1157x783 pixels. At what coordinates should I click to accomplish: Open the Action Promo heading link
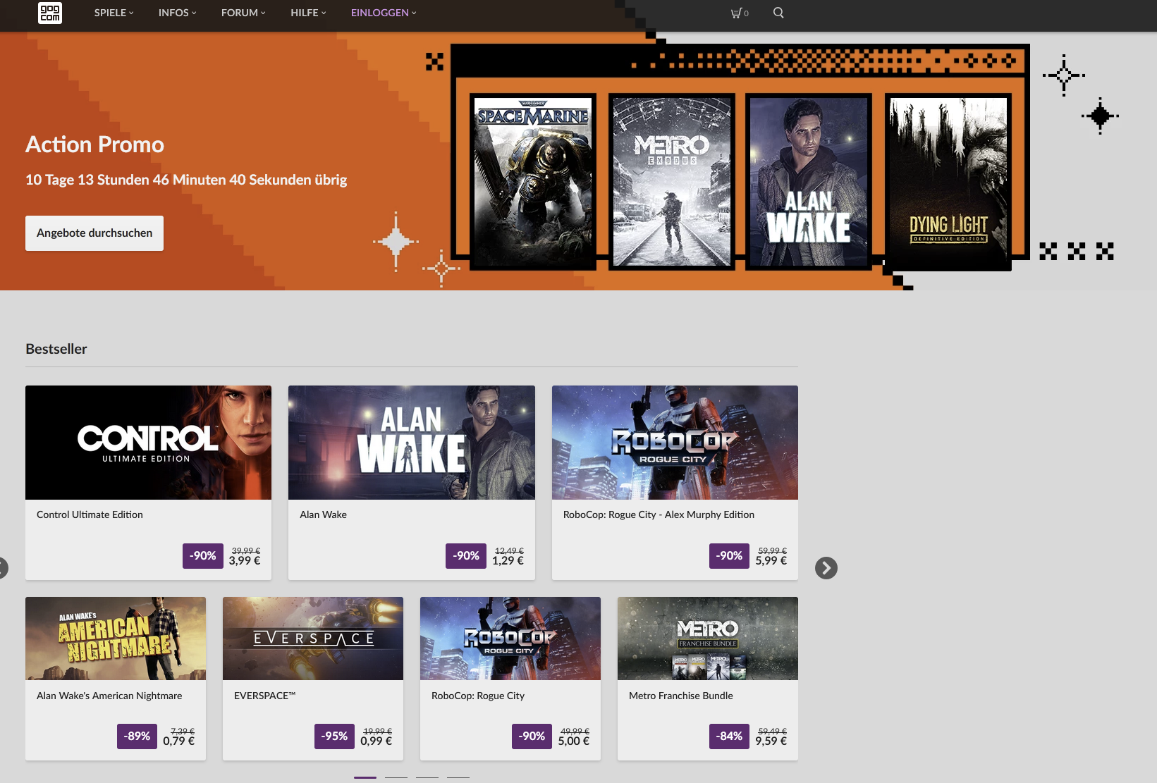pyautogui.click(x=94, y=144)
